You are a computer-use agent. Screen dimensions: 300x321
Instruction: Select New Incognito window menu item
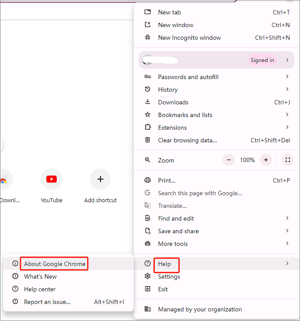(217, 38)
